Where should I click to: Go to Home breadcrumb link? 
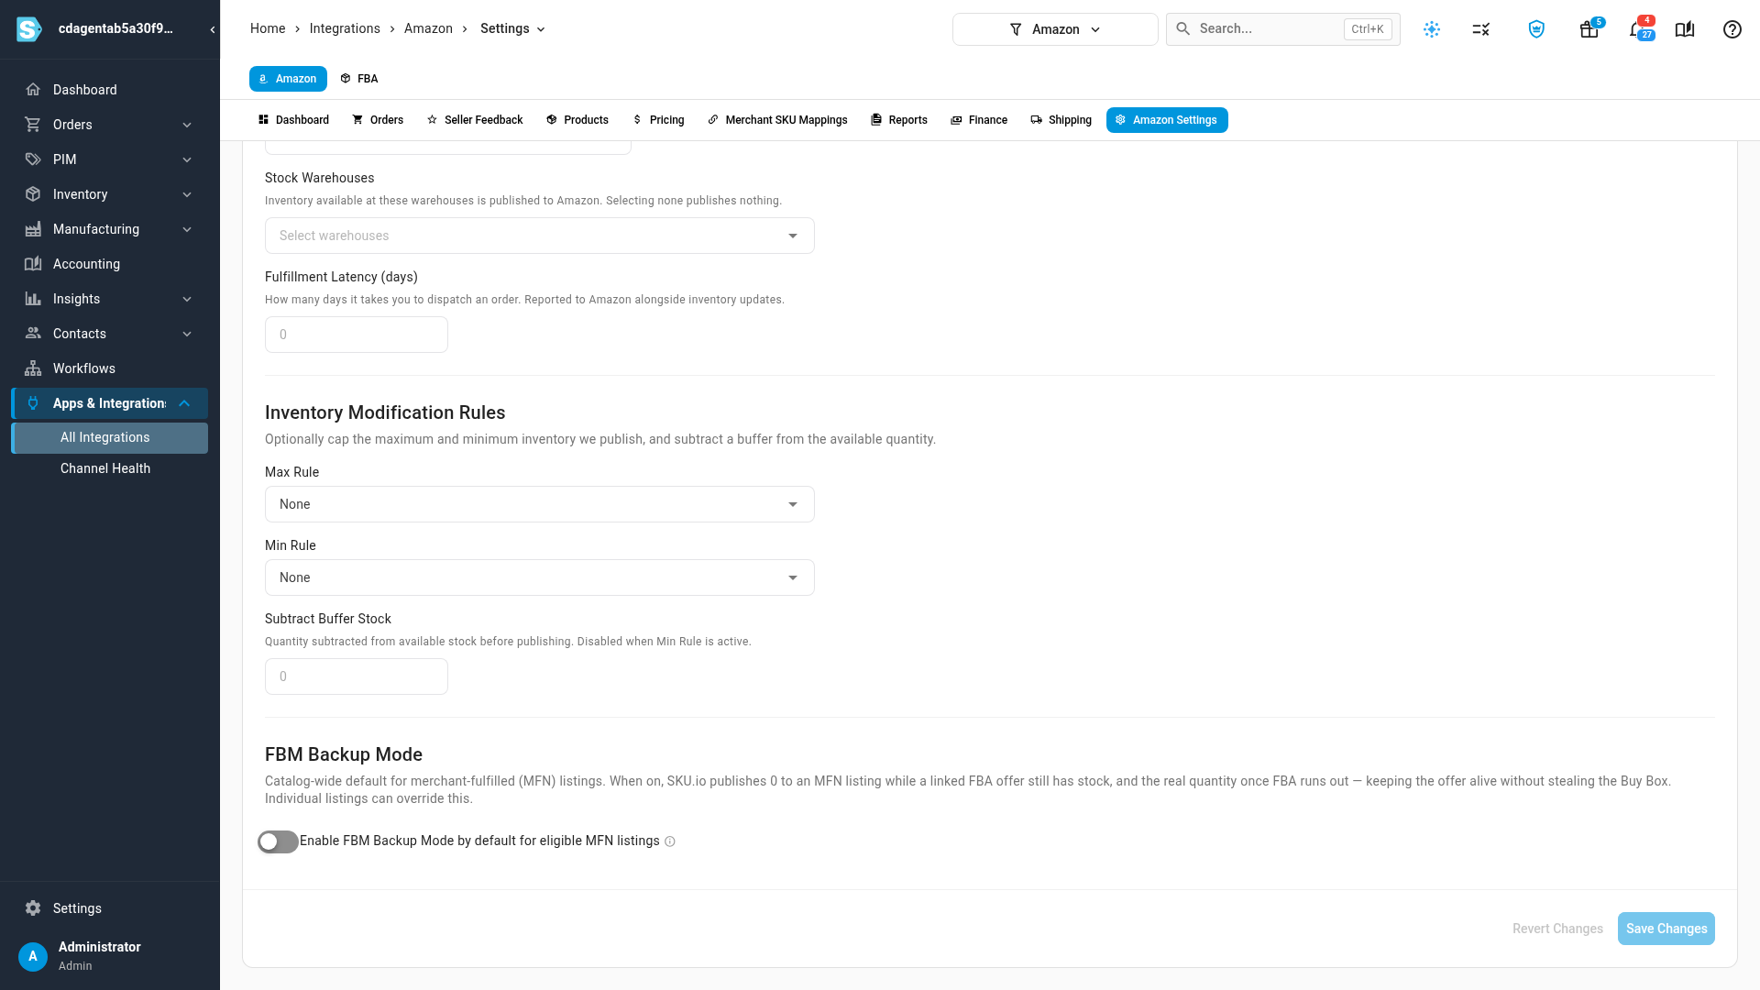point(268,29)
